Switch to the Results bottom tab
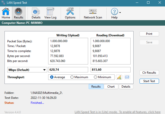165x114 pixels. (x=96, y=87)
